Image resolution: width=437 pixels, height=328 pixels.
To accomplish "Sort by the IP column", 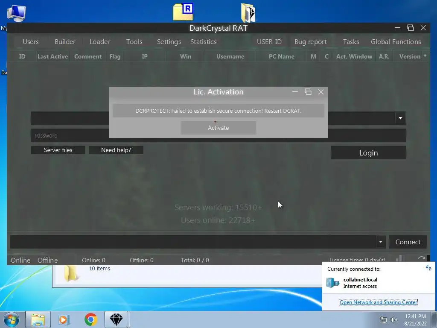I will (x=145, y=57).
